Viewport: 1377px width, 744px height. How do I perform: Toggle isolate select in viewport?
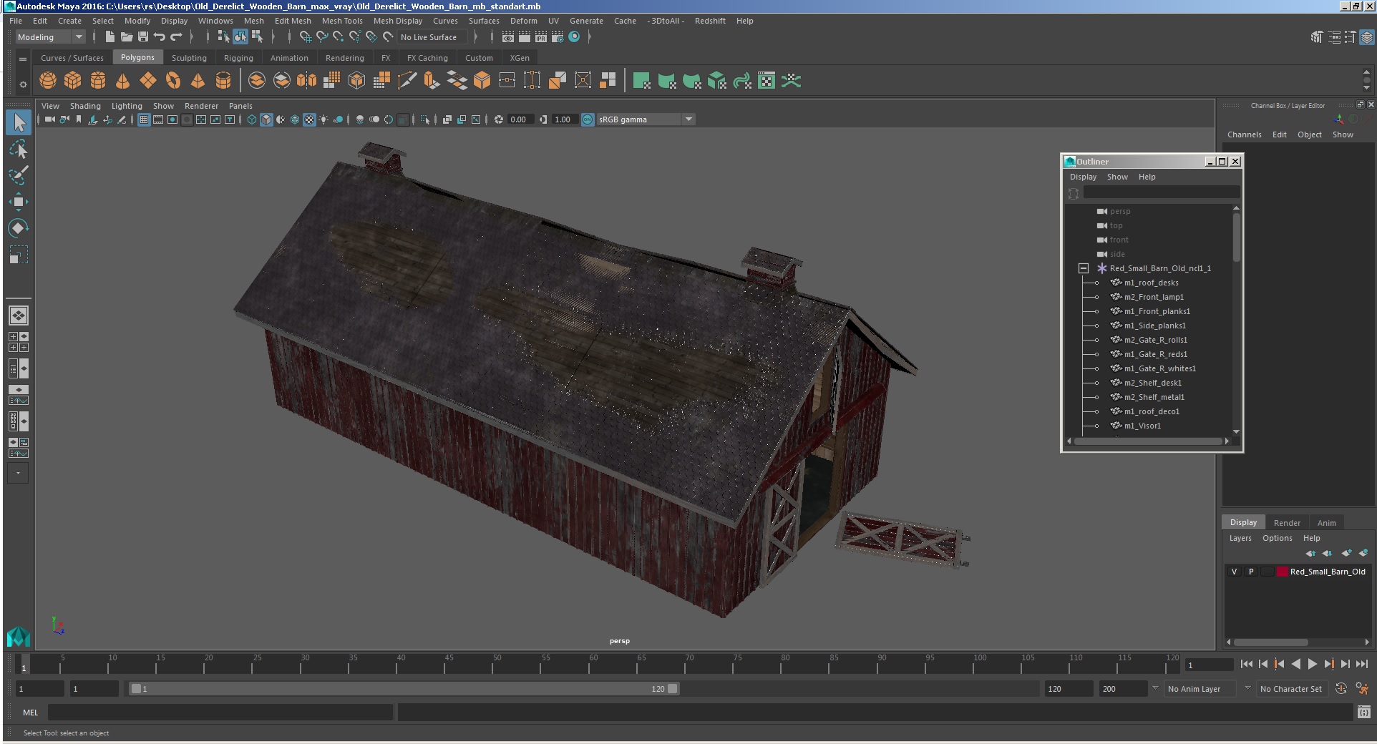click(425, 119)
